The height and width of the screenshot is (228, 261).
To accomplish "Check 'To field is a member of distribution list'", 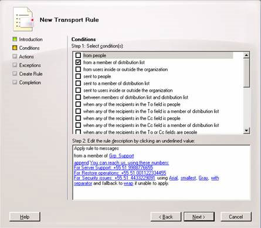I will (78, 111).
